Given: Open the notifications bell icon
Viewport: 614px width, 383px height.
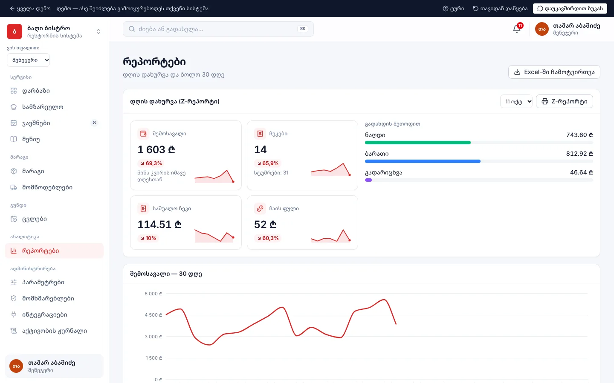Looking at the screenshot, I should coord(517,29).
